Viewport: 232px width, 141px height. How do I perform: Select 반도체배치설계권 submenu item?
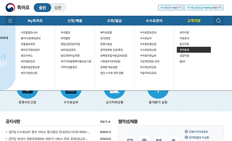pyautogui.click(x=70, y=56)
